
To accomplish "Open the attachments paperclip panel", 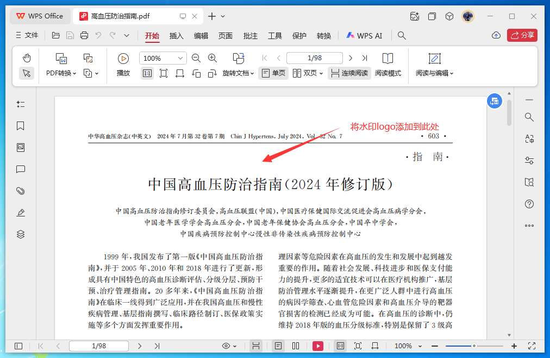I will tap(21, 191).
